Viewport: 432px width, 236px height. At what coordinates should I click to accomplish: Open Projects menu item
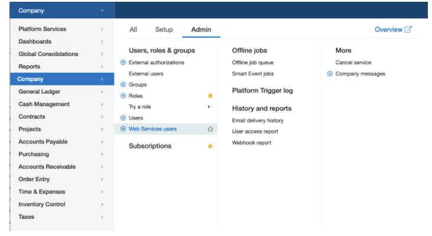[62, 129]
